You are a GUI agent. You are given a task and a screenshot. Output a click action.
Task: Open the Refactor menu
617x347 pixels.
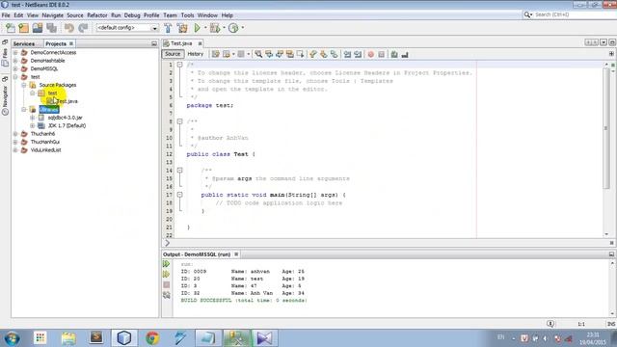(x=97, y=15)
